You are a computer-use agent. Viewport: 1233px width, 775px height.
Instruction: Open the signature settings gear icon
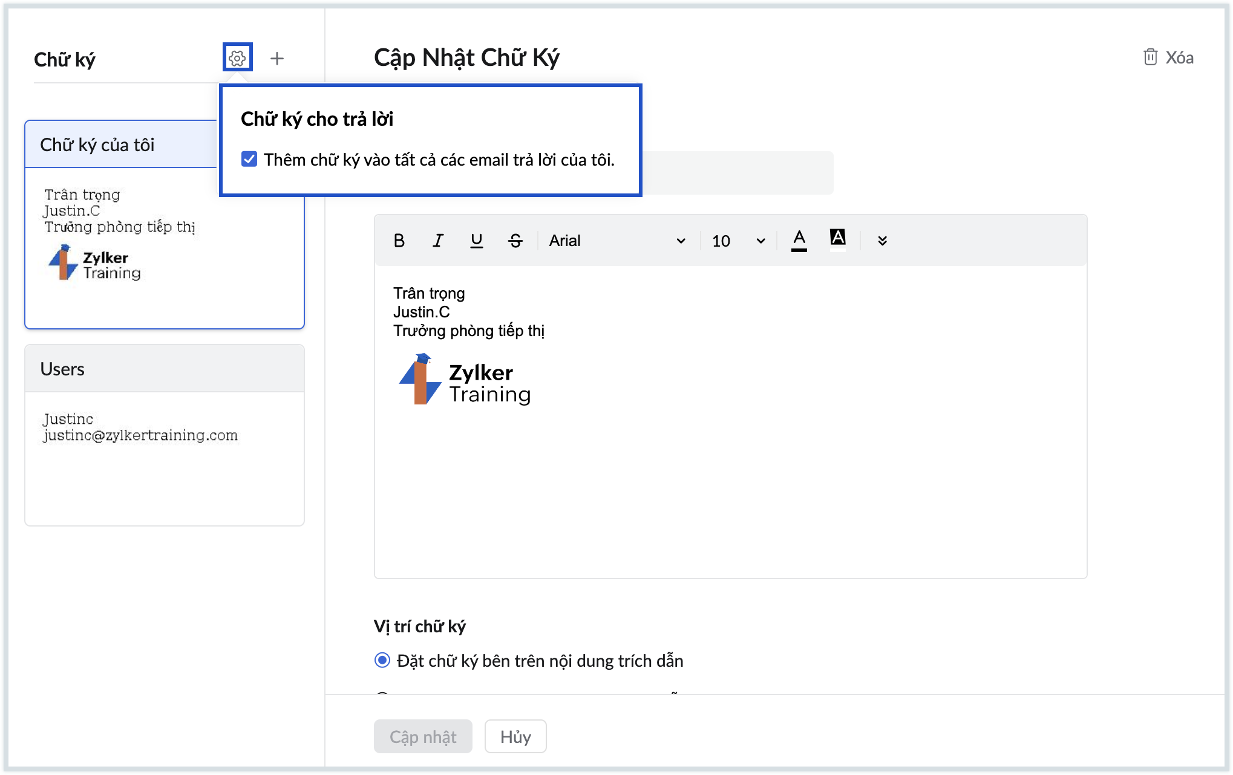(x=237, y=58)
